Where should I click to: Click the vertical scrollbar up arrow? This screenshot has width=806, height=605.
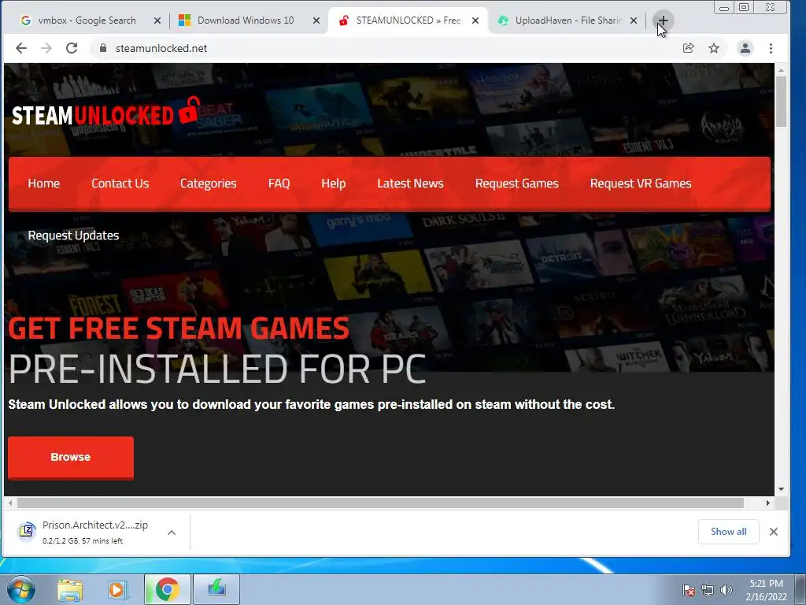pyautogui.click(x=782, y=70)
